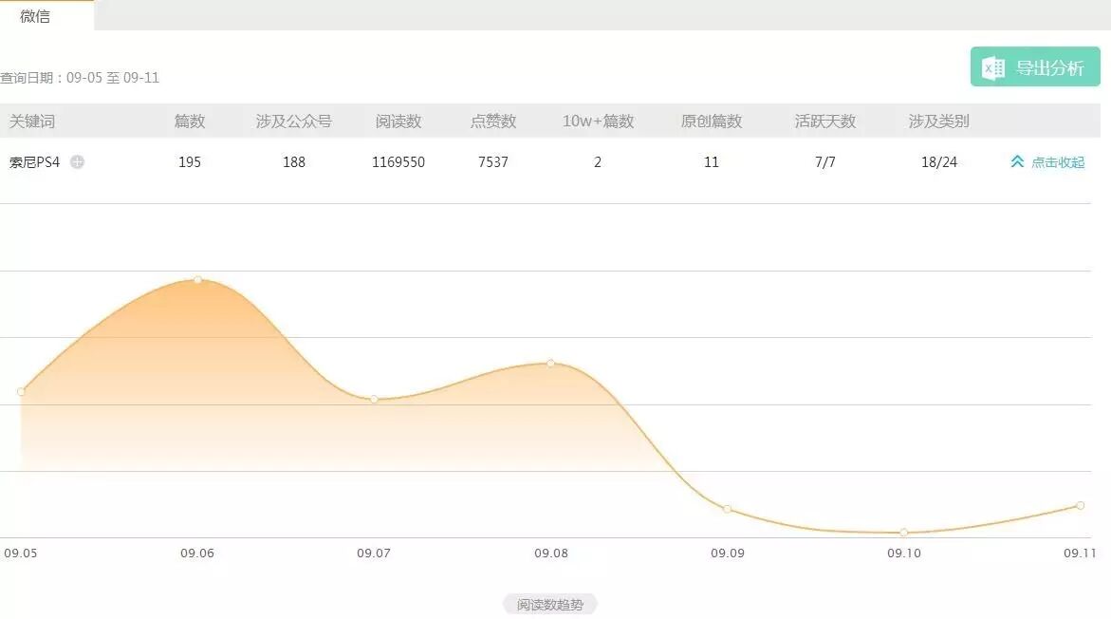This screenshot has height=619, width=1111.
Task: Collapse the chart via the double-chevron icon
Action: [x=1017, y=162]
